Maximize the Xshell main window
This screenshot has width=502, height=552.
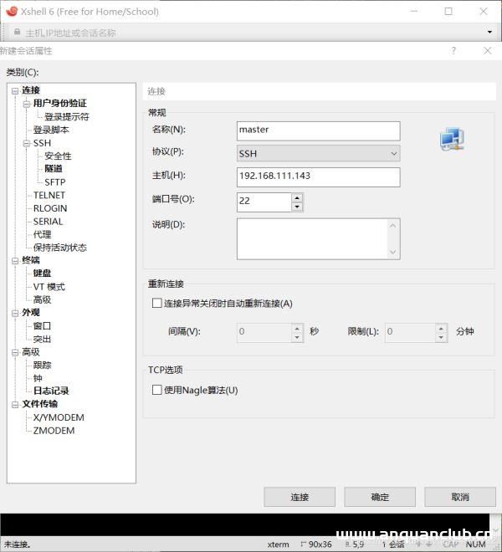(448, 11)
